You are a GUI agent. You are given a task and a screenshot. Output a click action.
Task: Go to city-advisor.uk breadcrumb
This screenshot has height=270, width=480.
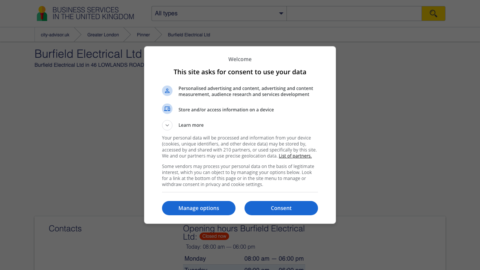click(x=55, y=35)
